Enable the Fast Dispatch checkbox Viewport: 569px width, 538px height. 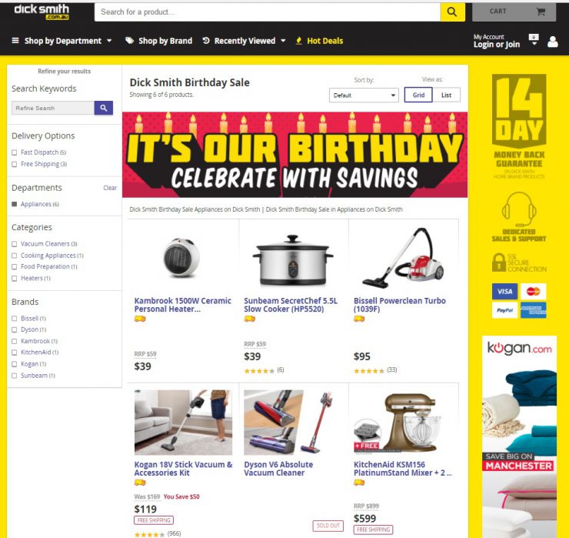[x=15, y=152]
